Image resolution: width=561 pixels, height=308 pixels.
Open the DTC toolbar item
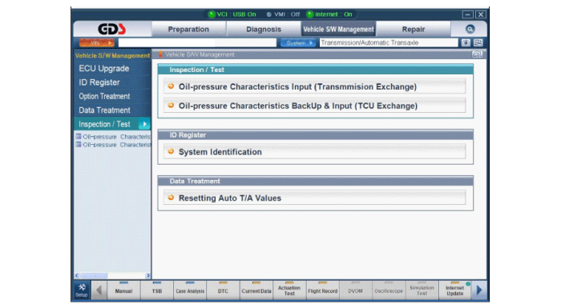pos(223,290)
